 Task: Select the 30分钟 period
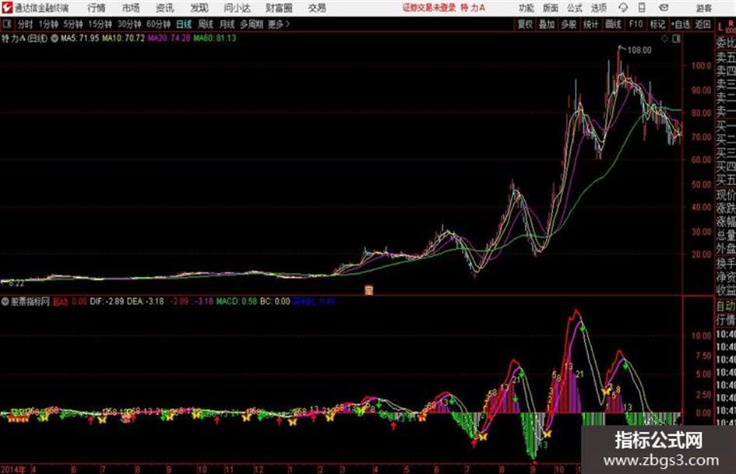[129, 24]
